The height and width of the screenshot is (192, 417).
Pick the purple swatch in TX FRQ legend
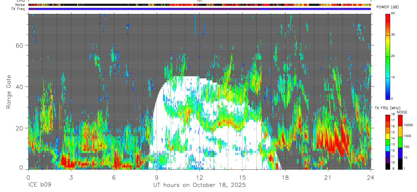[x=388, y=160]
